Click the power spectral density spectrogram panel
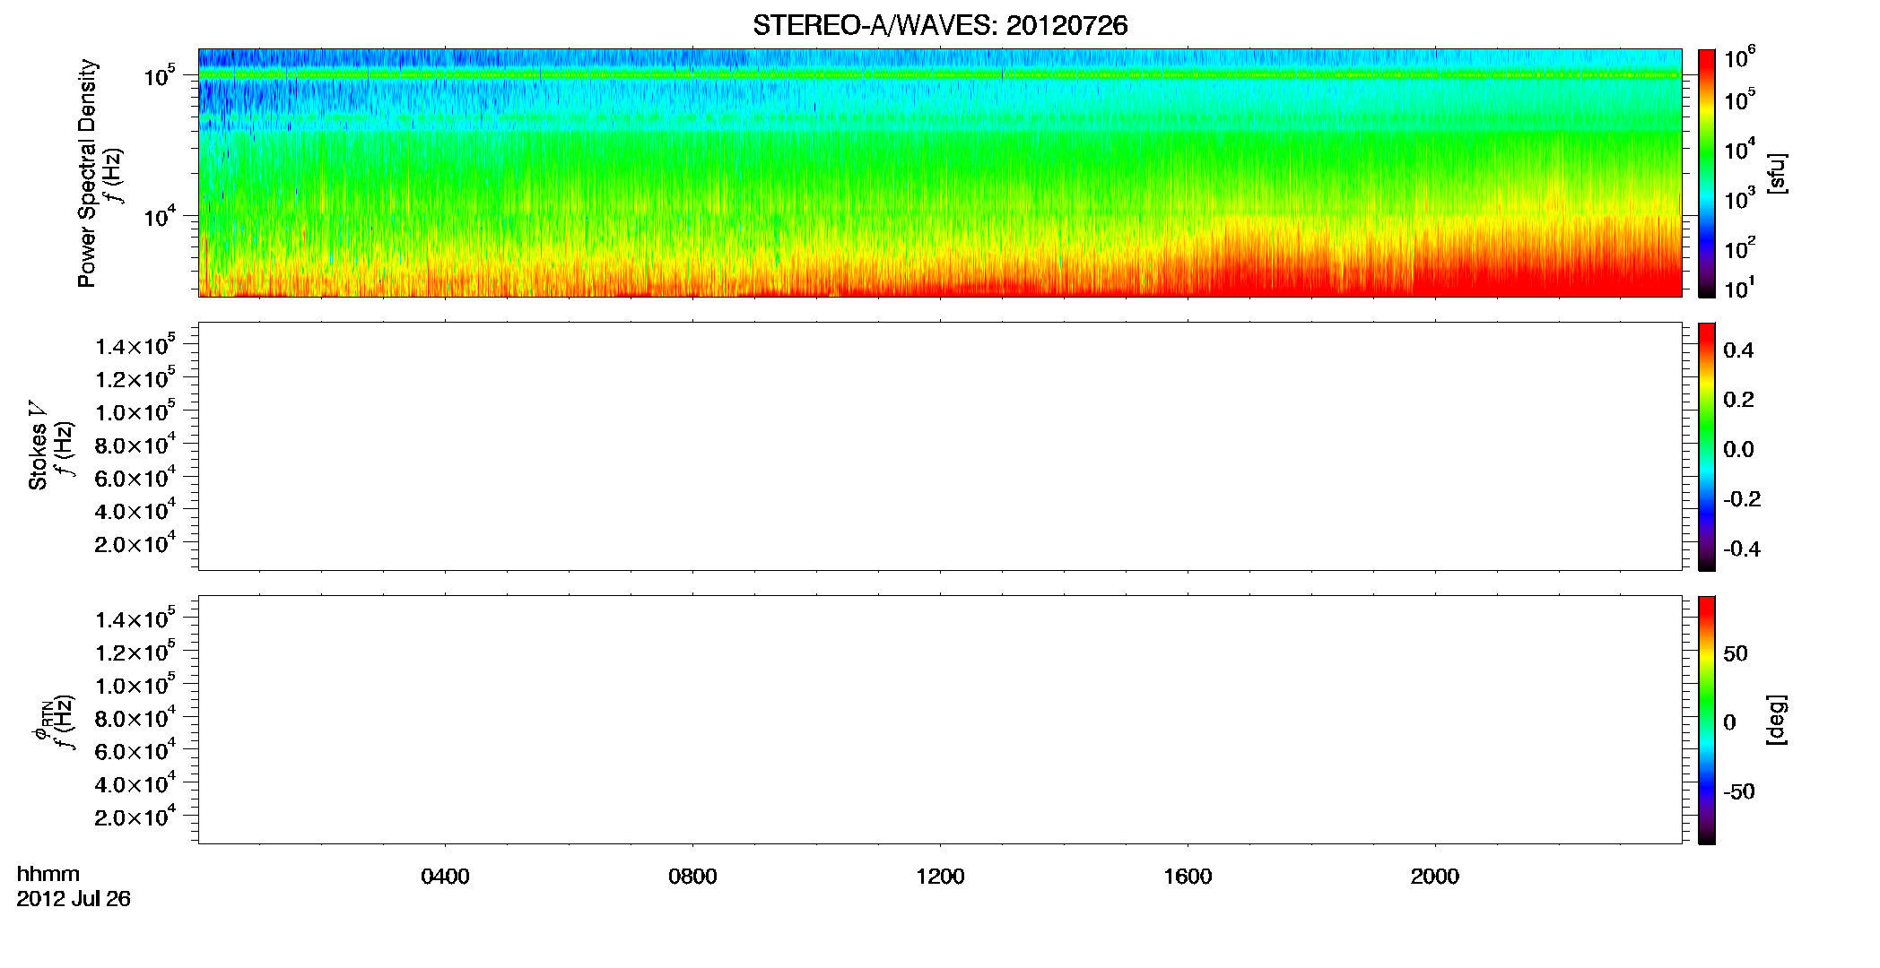 [x=940, y=173]
